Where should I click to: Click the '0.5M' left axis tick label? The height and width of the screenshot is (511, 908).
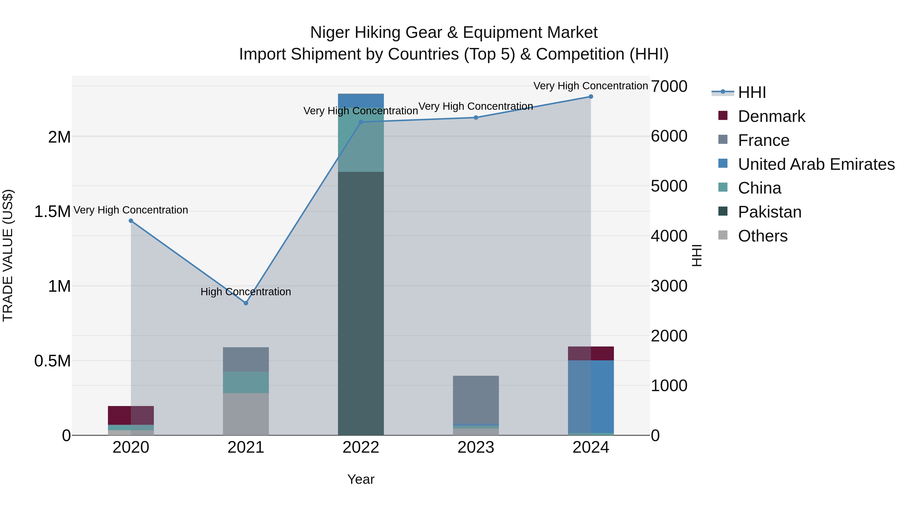tap(52, 361)
